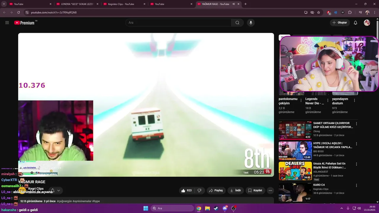Viewport: 379px width, 213px height.
Task: Open Discord from the taskbar
Action: [x=225, y=208]
